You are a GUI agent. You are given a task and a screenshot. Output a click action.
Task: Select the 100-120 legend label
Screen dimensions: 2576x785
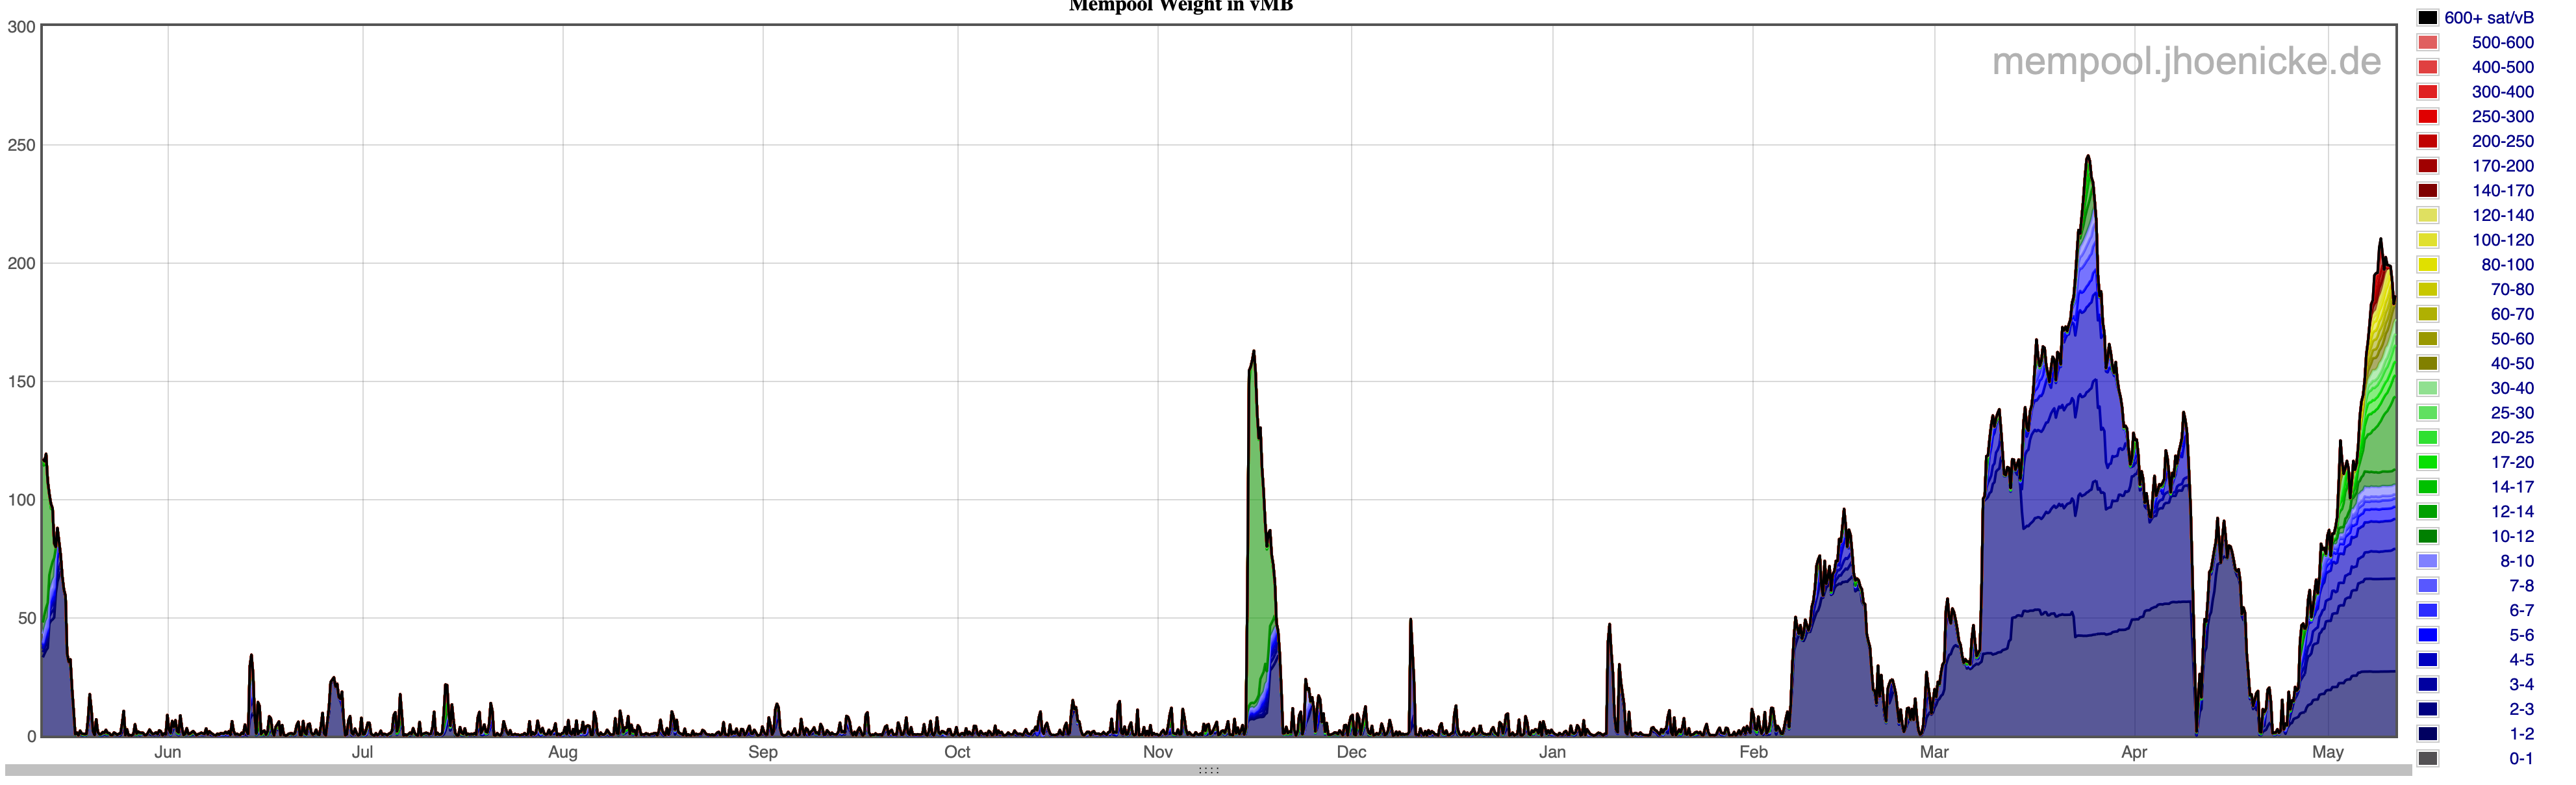point(2502,240)
